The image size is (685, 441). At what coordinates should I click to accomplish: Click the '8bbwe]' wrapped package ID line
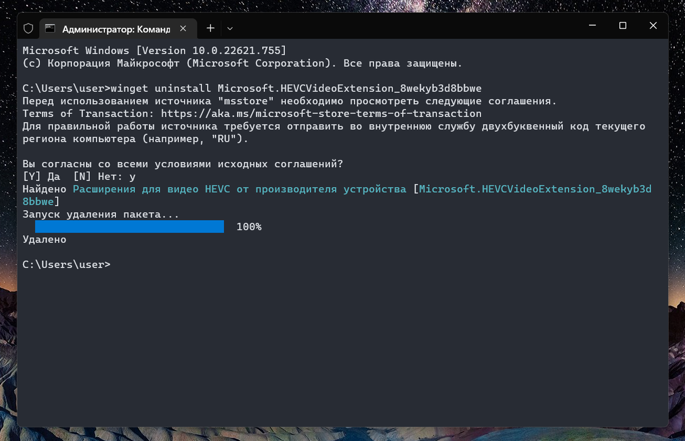pos(41,201)
